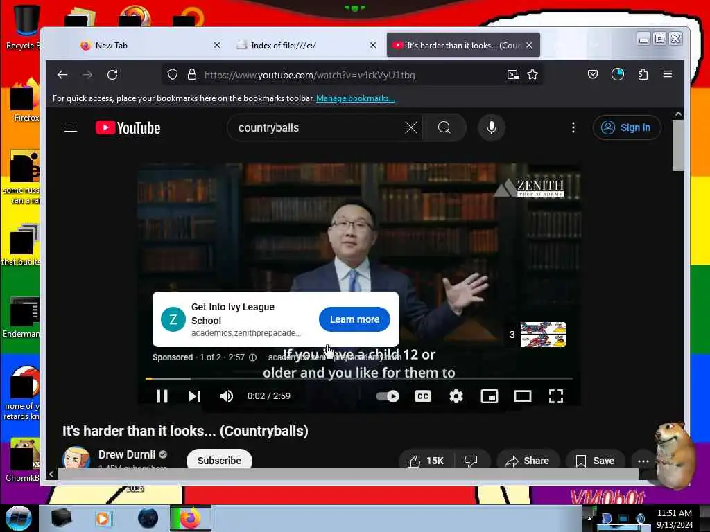Open the YouTube settings three-dot menu

click(573, 127)
